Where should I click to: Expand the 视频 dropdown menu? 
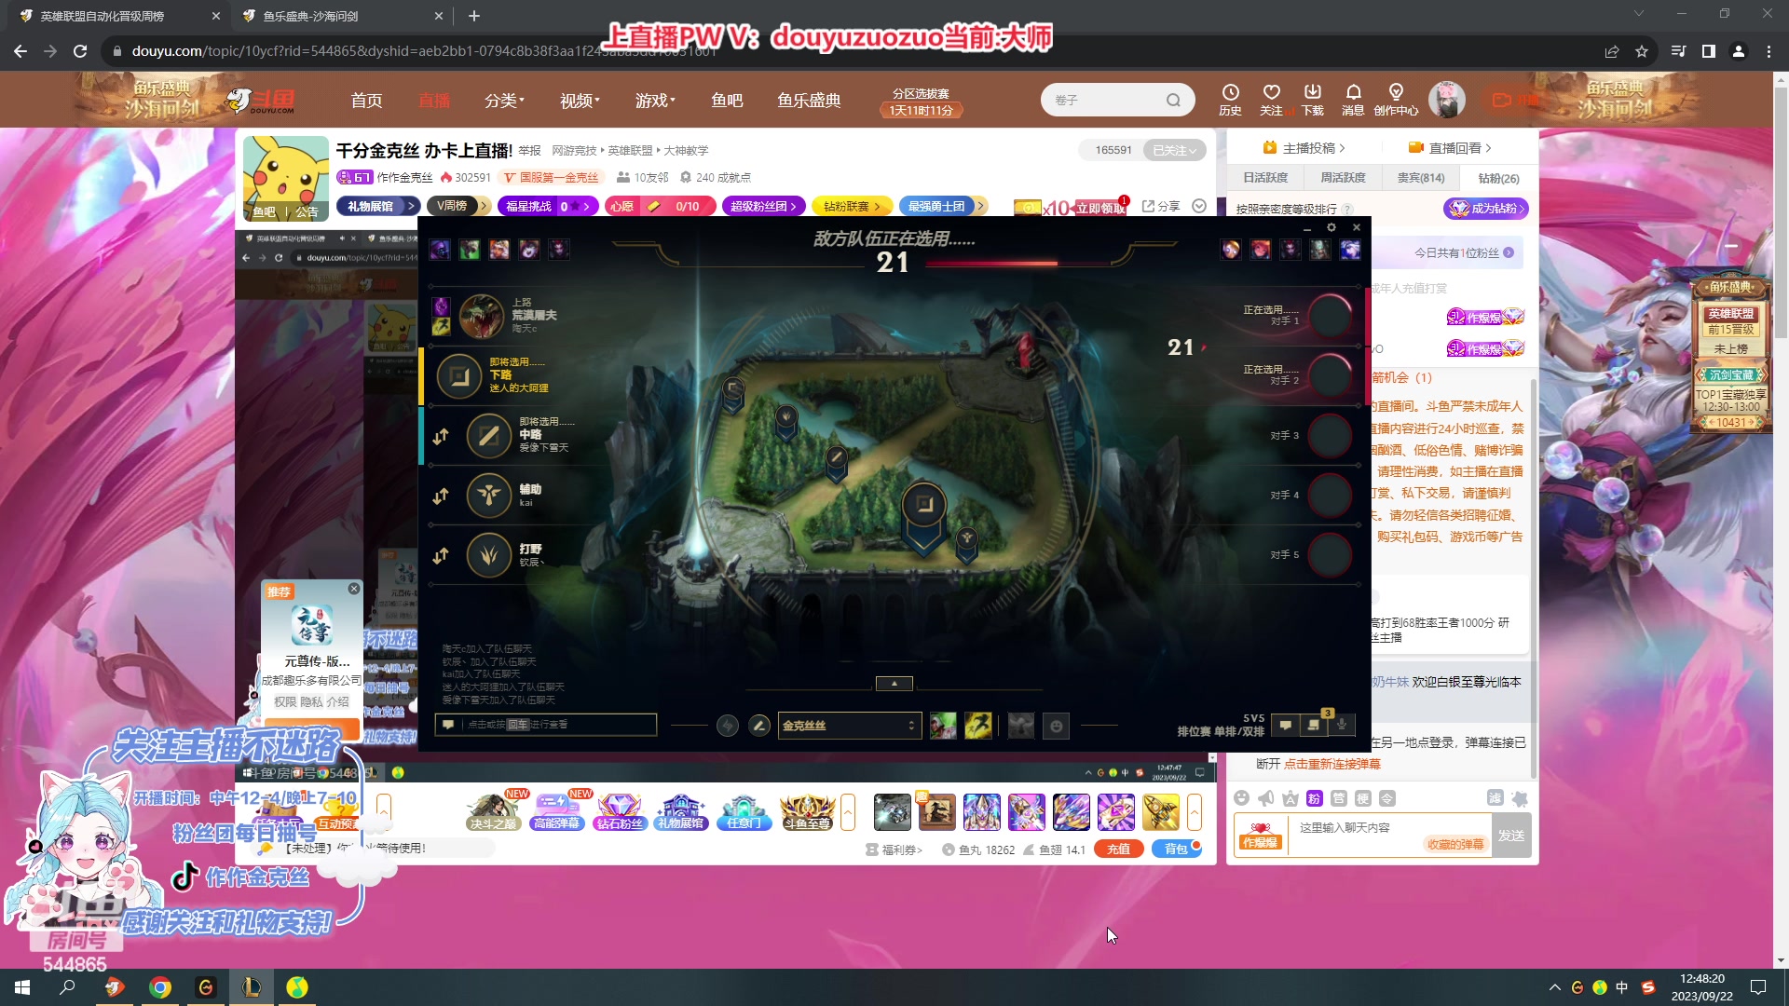[580, 101]
